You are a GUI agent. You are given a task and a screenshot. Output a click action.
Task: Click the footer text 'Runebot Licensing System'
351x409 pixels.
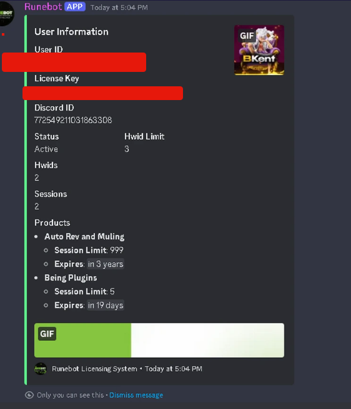click(94, 369)
